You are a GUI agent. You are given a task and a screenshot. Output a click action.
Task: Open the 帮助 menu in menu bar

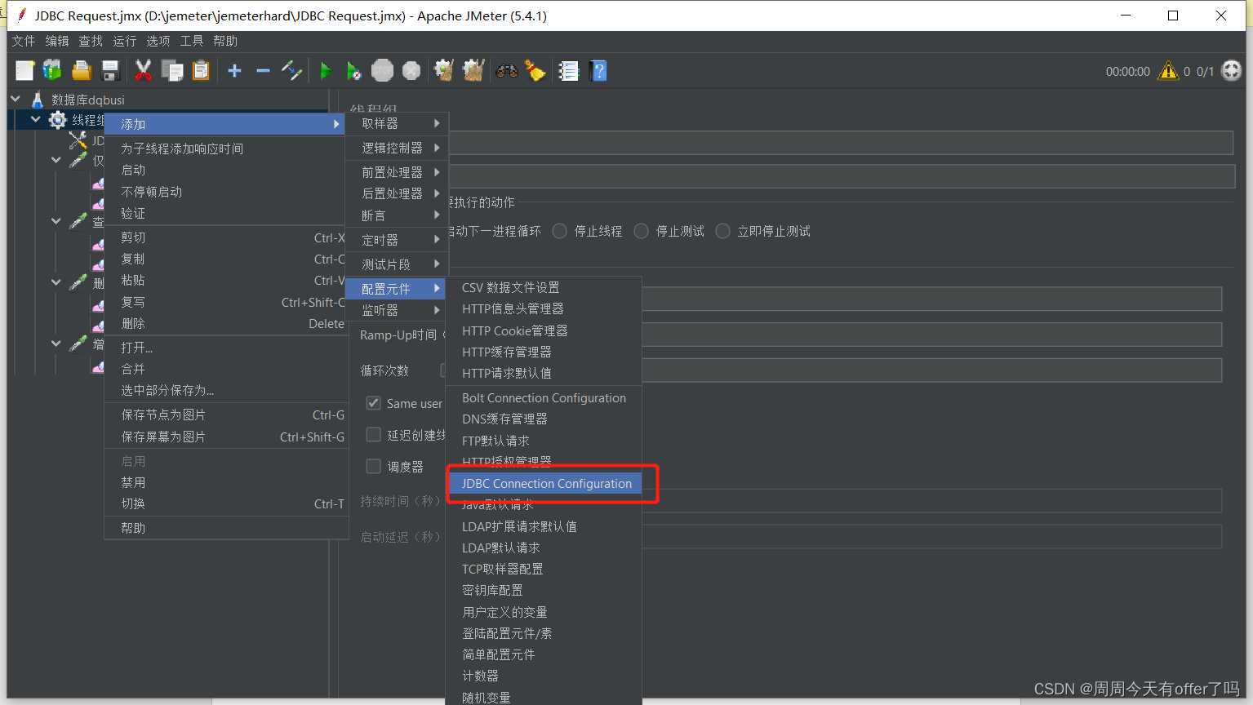pos(225,41)
